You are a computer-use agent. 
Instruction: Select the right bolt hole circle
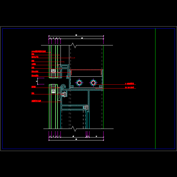(x=93, y=83)
